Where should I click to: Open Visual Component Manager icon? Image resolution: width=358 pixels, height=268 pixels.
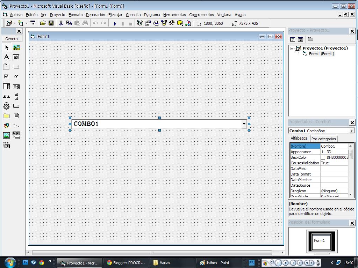click(188, 23)
